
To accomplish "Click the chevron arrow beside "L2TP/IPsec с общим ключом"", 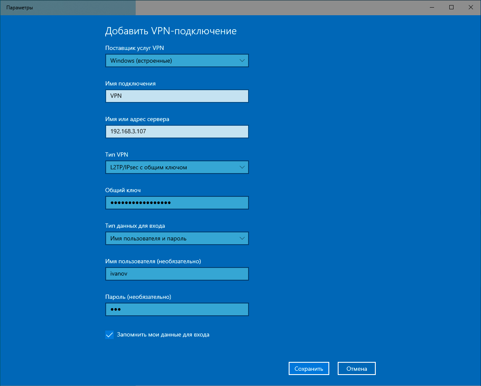I will (x=242, y=167).
